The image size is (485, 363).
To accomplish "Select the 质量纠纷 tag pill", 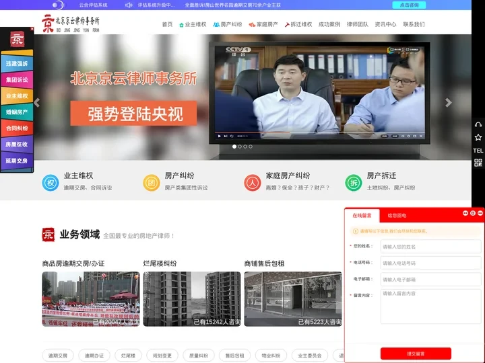I will pyautogui.click(x=199, y=356).
